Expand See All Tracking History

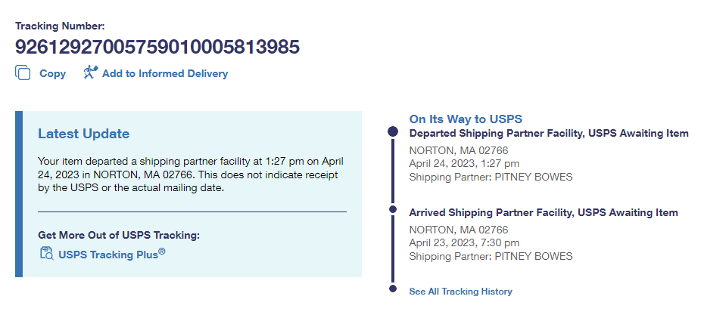tap(460, 292)
